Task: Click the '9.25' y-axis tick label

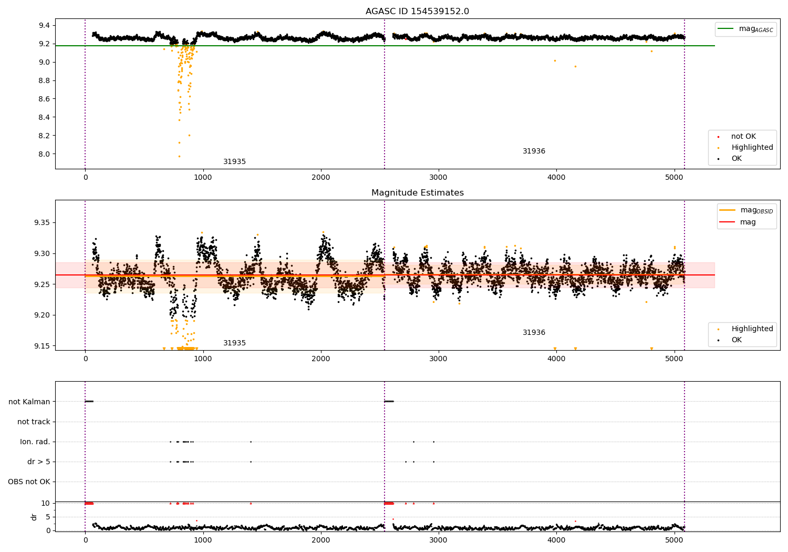Action: tap(42, 284)
